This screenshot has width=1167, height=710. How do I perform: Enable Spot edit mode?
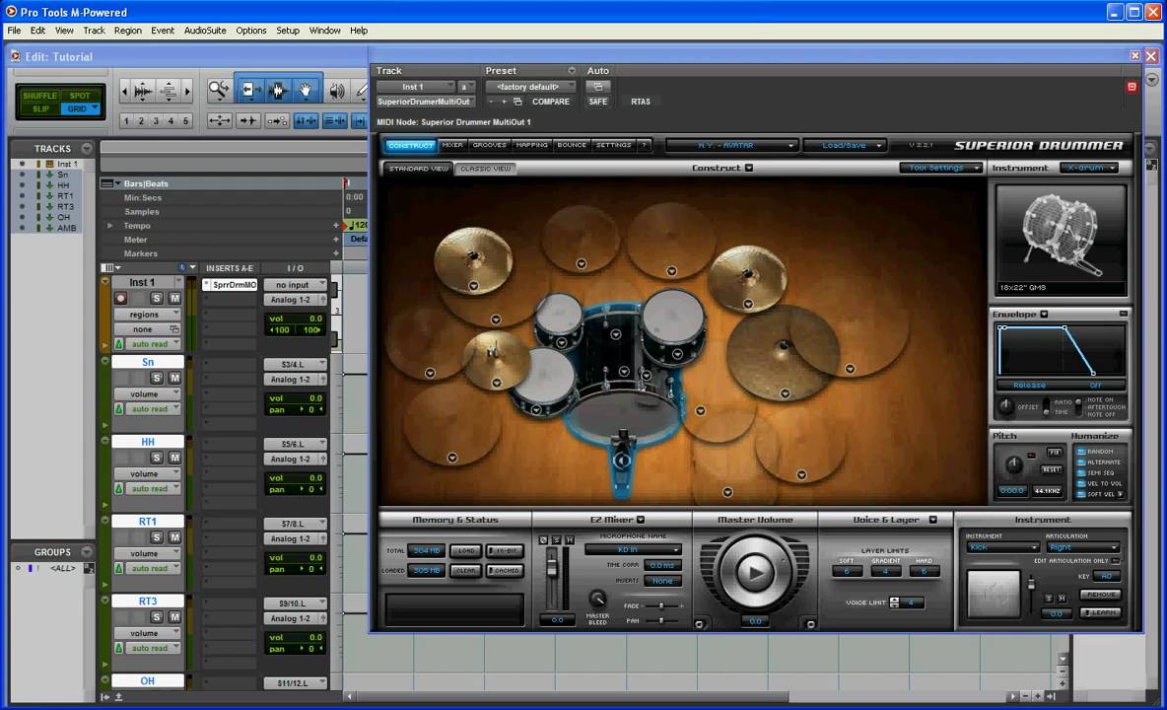(x=80, y=96)
